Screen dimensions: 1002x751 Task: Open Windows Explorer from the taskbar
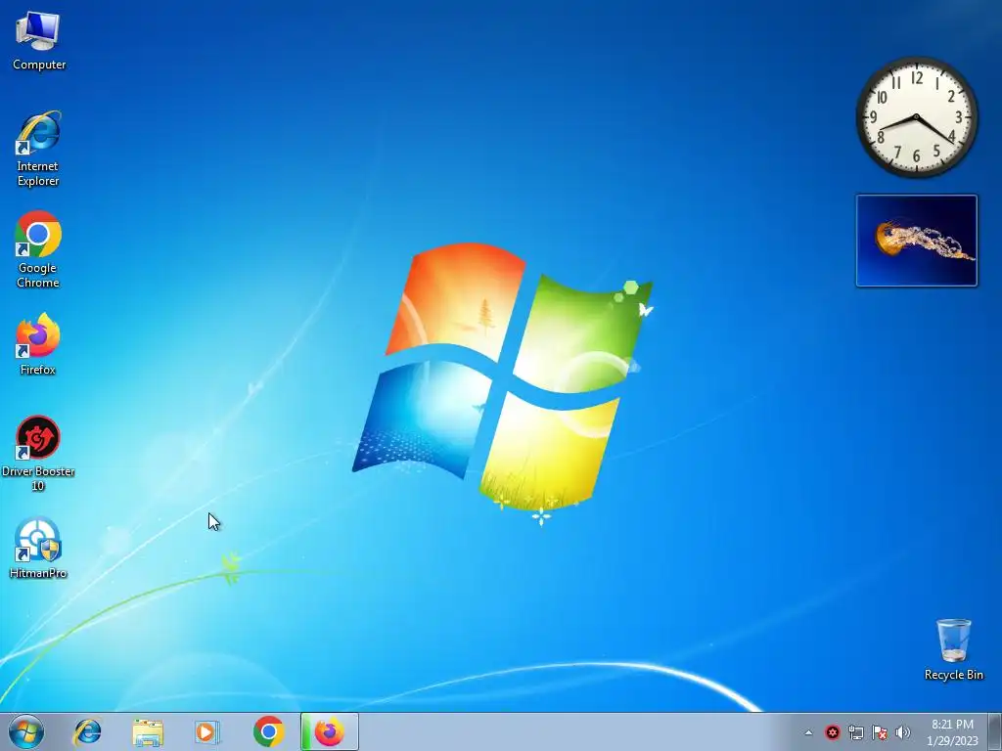pyautogui.click(x=148, y=731)
